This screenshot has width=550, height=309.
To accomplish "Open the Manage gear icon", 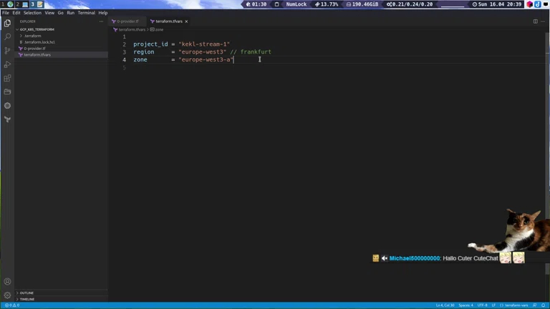I will tap(7, 295).
